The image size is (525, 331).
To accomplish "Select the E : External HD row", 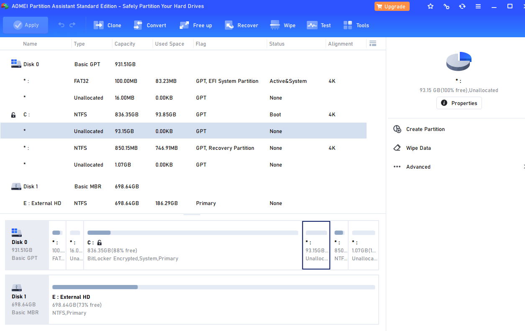I will pyautogui.click(x=183, y=203).
